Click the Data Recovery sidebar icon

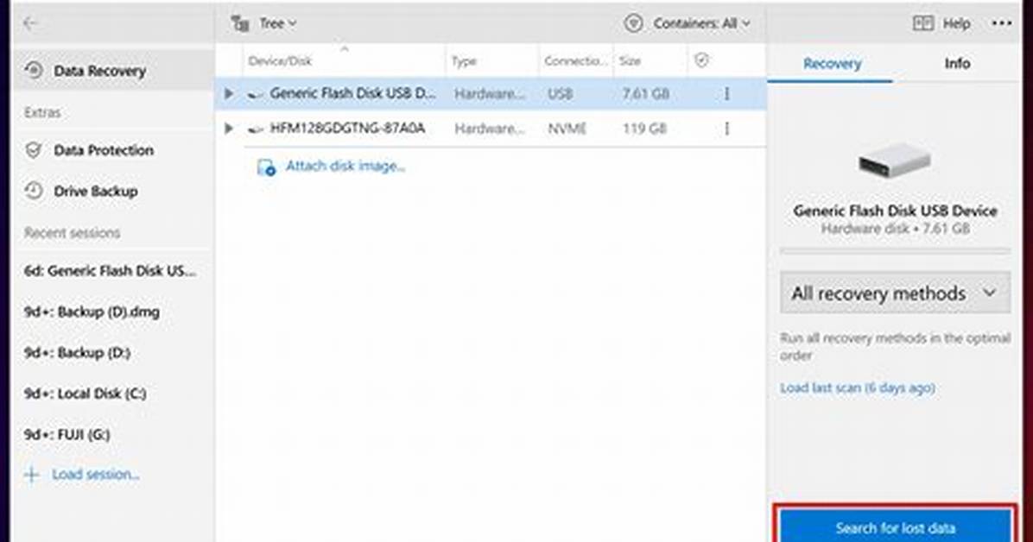34,70
